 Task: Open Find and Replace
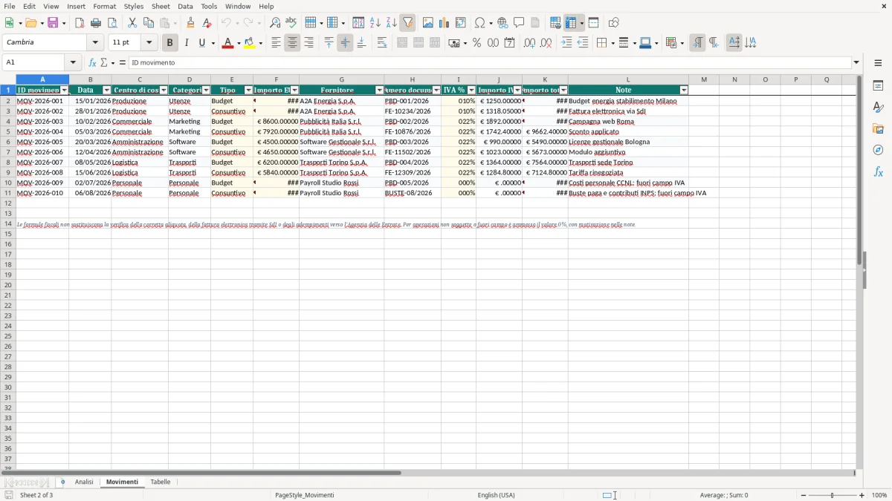(x=275, y=23)
